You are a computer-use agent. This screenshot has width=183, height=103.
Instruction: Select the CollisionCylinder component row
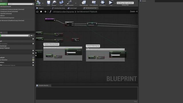(17, 9)
